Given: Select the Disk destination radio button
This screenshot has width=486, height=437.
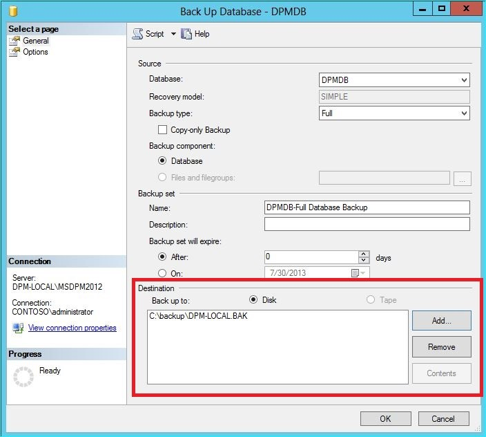Looking at the screenshot, I should 253,299.
